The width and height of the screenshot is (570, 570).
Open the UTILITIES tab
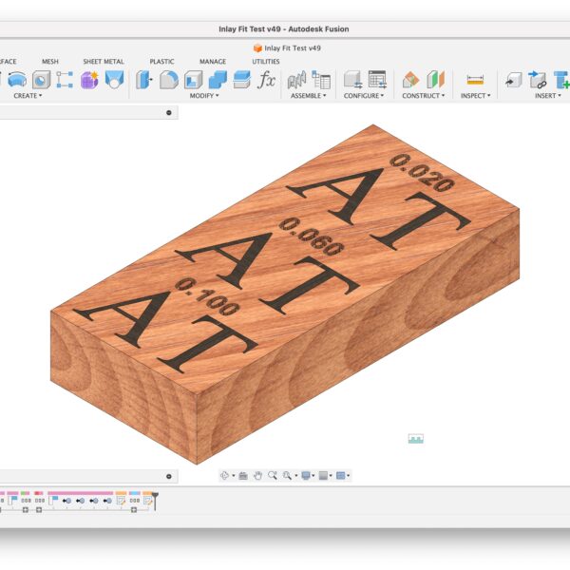tap(265, 62)
